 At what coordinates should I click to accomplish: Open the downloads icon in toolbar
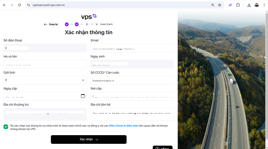(249, 5)
